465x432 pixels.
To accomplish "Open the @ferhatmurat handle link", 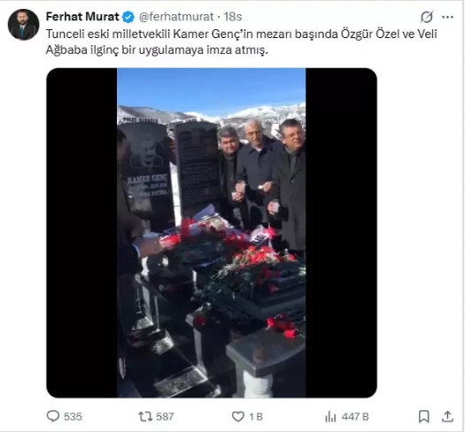I will 176,17.
